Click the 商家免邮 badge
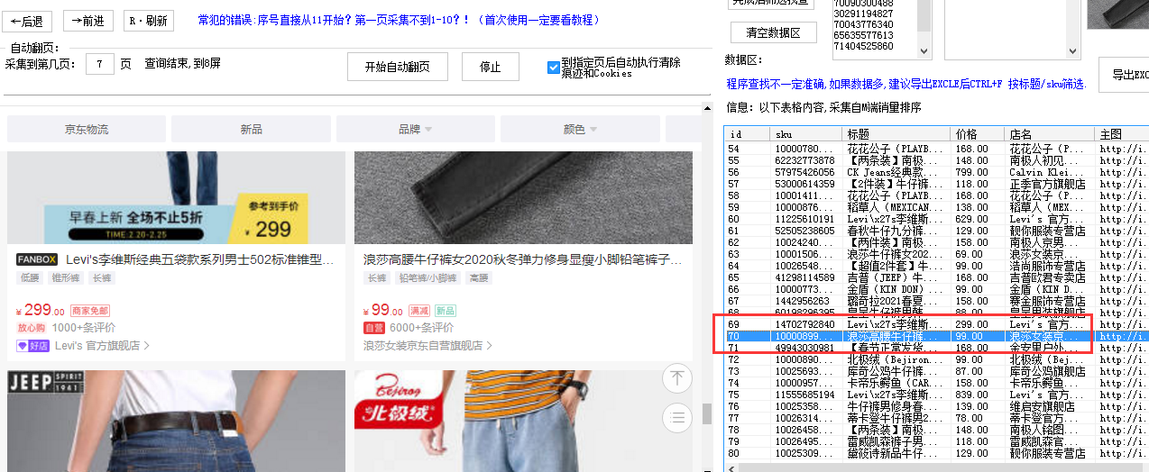1149x472 pixels. click(89, 311)
